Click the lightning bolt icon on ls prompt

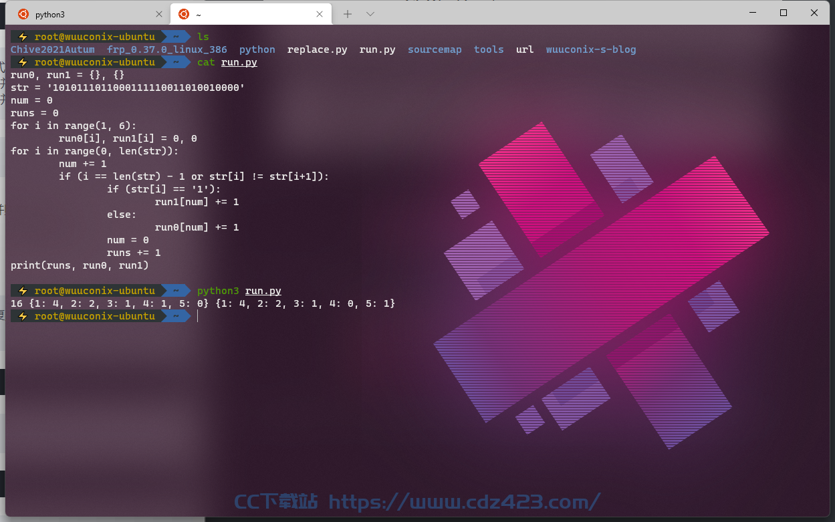[x=23, y=37]
